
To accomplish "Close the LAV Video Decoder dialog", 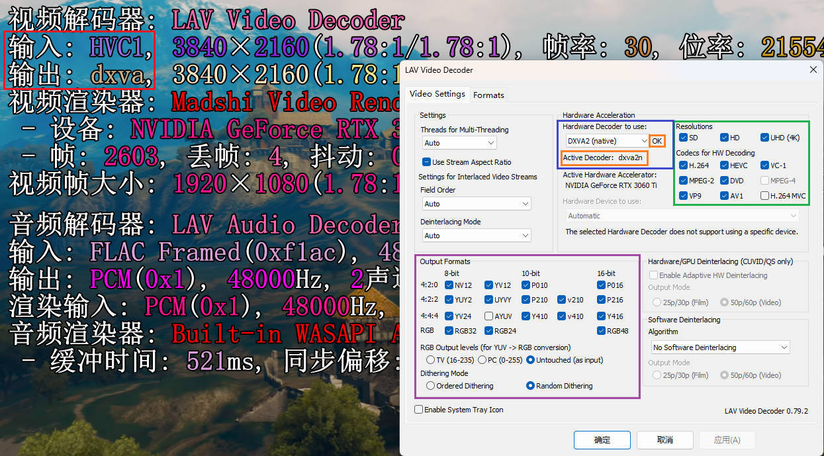I will click(x=813, y=69).
